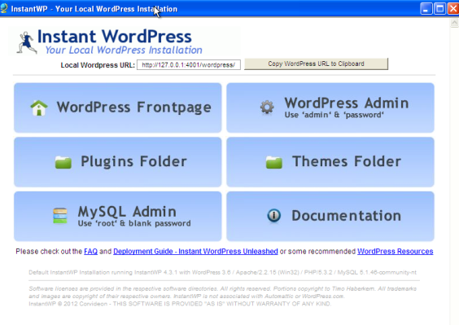This screenshot has height=325, width=459.
Task: Click the green folder icon beside Plugins Folder
Action: (63, 162)
